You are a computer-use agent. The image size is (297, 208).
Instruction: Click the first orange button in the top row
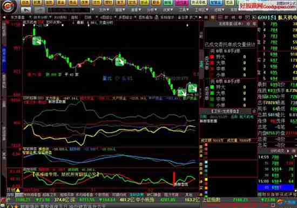(x=25, y=3)
